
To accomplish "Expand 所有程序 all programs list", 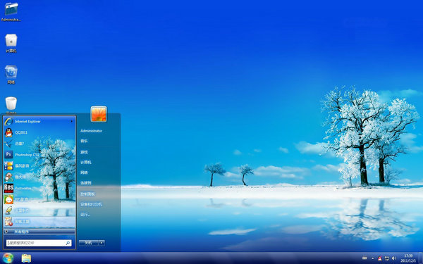I will 39,232.
